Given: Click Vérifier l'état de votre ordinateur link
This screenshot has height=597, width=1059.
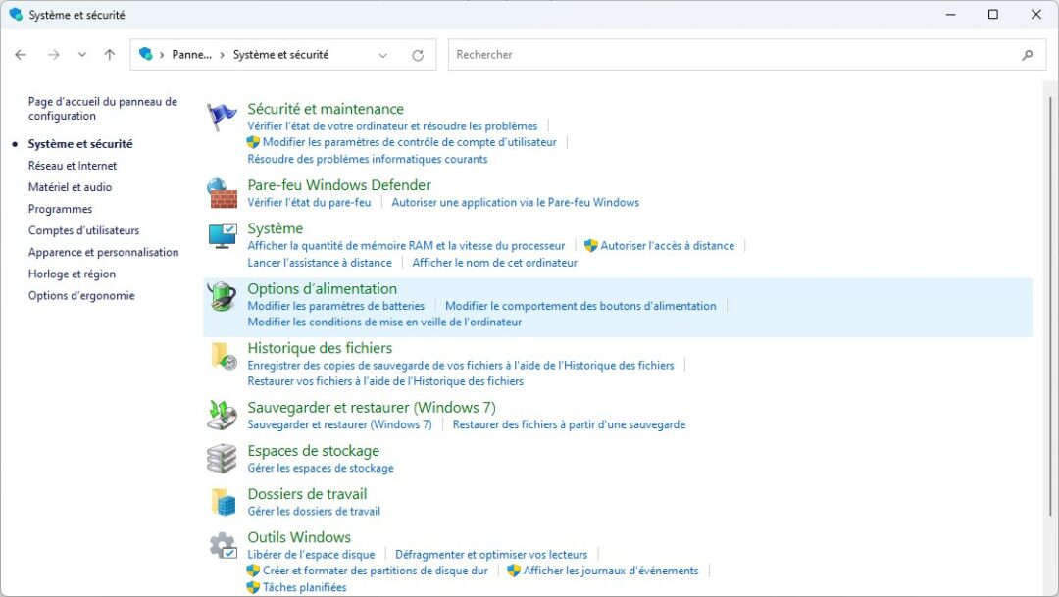Looking at the screenshot, I should [392, 126].
